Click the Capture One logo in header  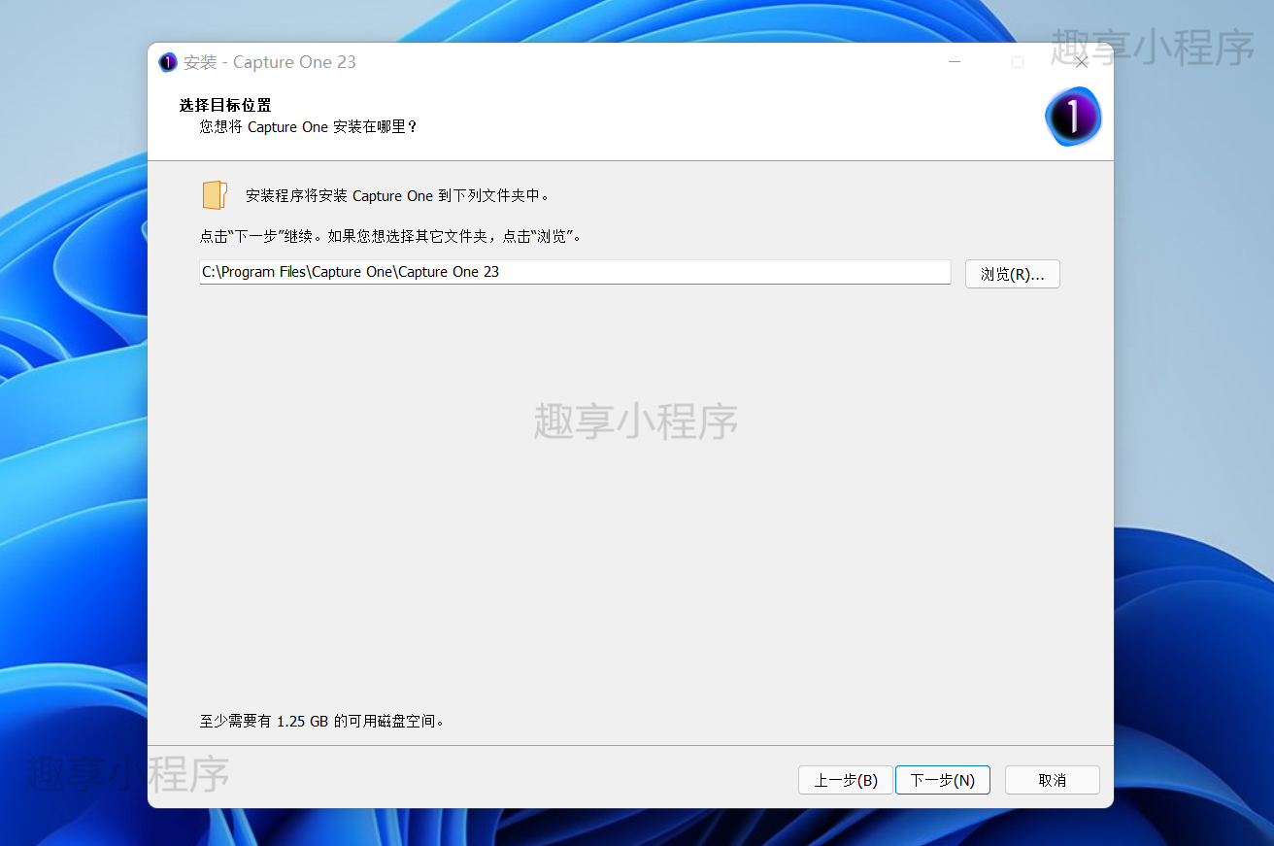point(1073,117)
